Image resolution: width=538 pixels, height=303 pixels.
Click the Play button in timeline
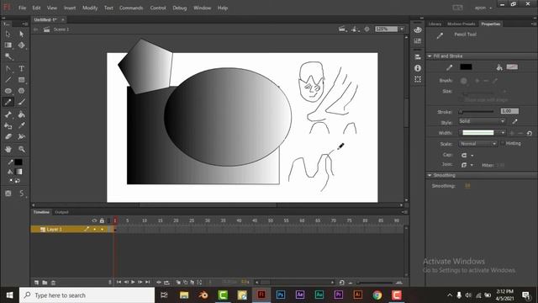[133, 282]
